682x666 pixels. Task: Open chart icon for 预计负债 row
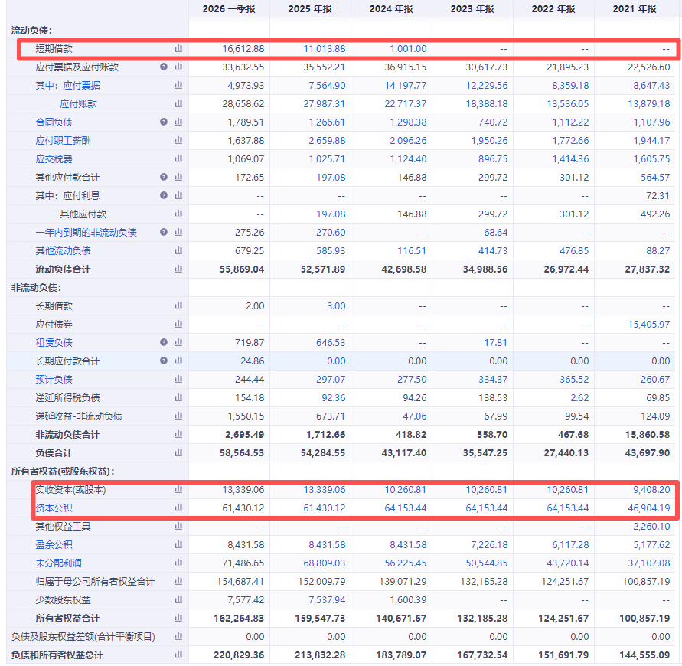[178, 379]
